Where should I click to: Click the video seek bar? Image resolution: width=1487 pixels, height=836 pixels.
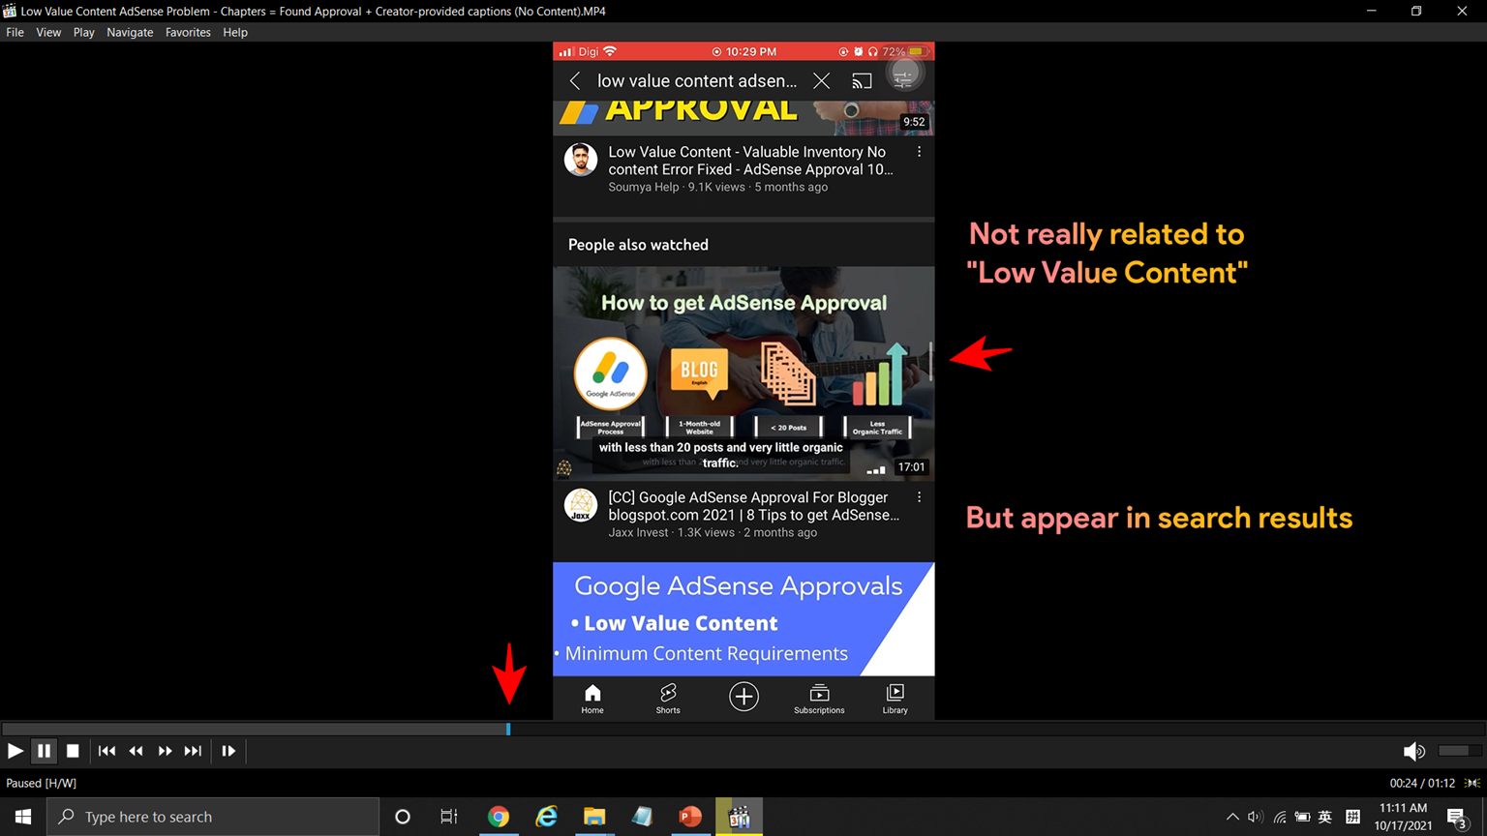[743, 730]
